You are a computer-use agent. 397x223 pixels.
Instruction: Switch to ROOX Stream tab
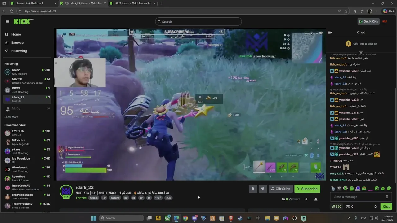point(132,3)
